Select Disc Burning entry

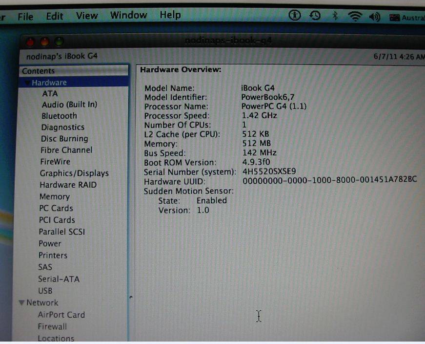click(x=64, y=139)
